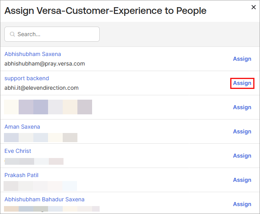Assign the team to Abhishubham Saxena
The image size is (260, 214).
click(x=242, y=59)
